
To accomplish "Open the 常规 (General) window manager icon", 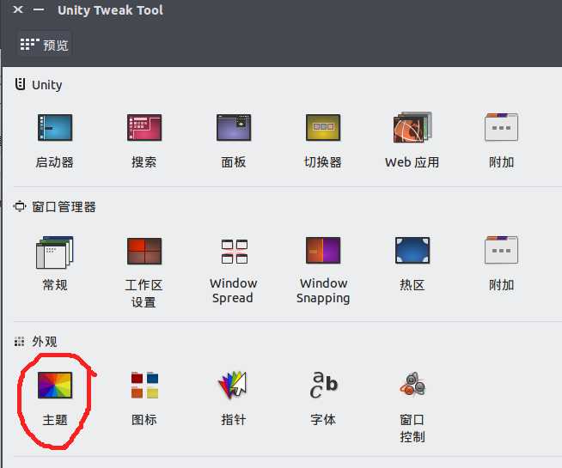I will pyautogui.click(x=55, y=252).
